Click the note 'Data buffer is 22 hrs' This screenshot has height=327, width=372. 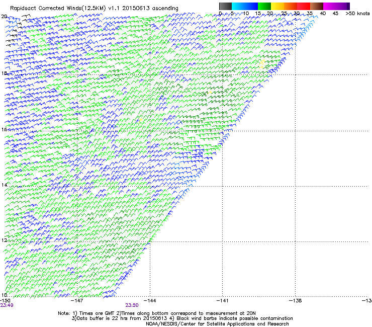[x=102, y=318]
